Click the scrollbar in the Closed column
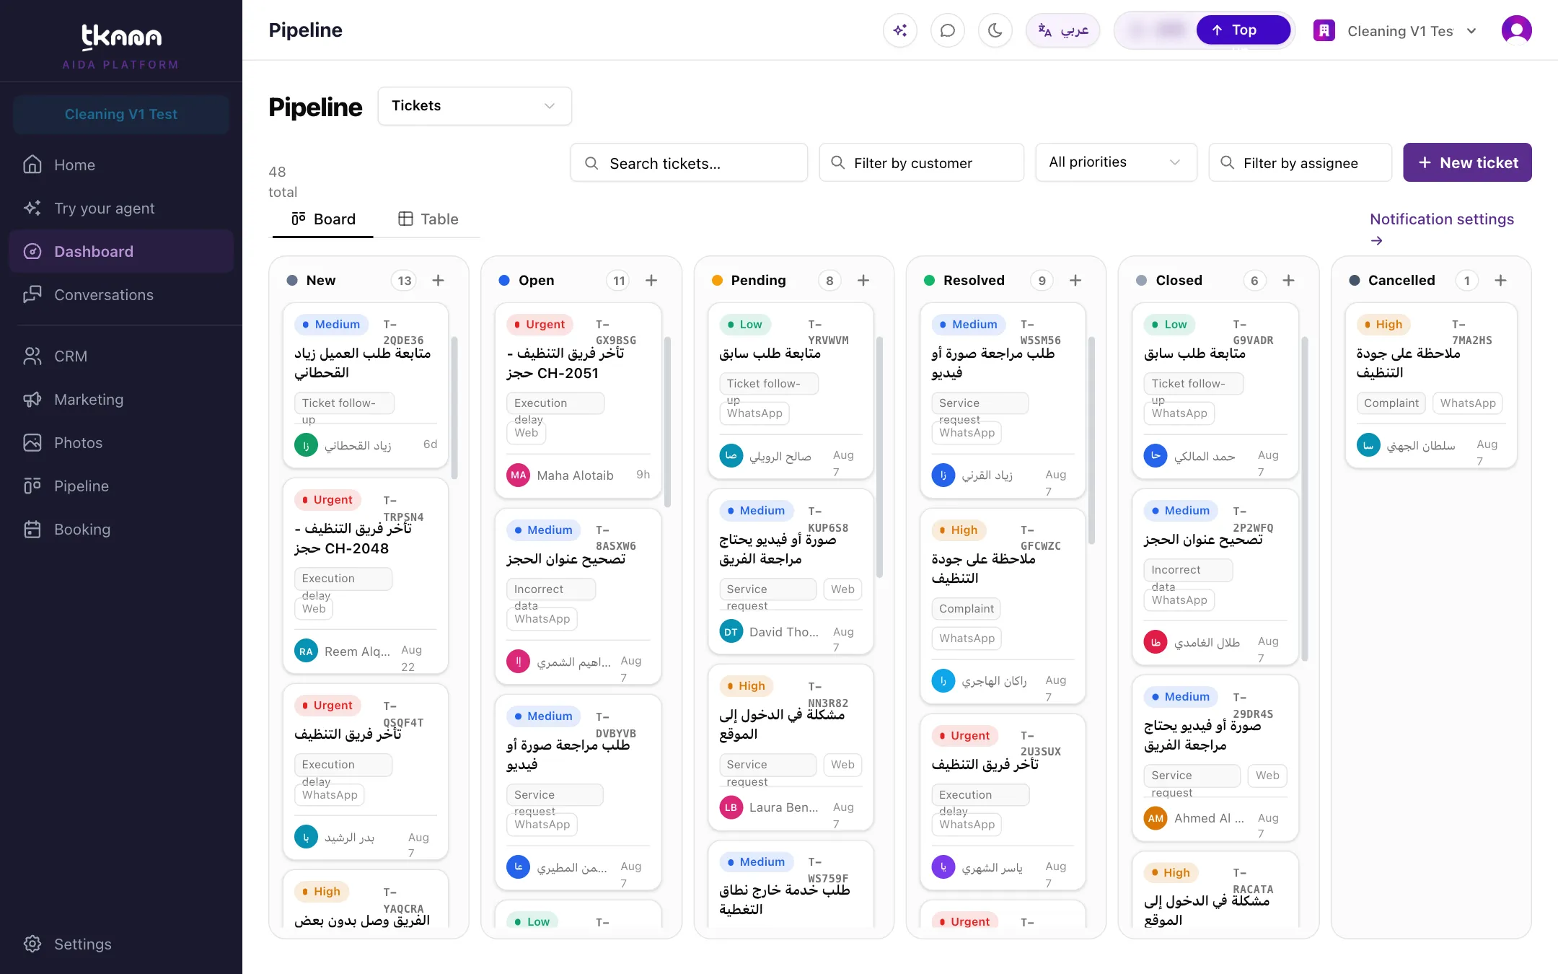Screen dimensions: 1558x974 [1305, 498]
